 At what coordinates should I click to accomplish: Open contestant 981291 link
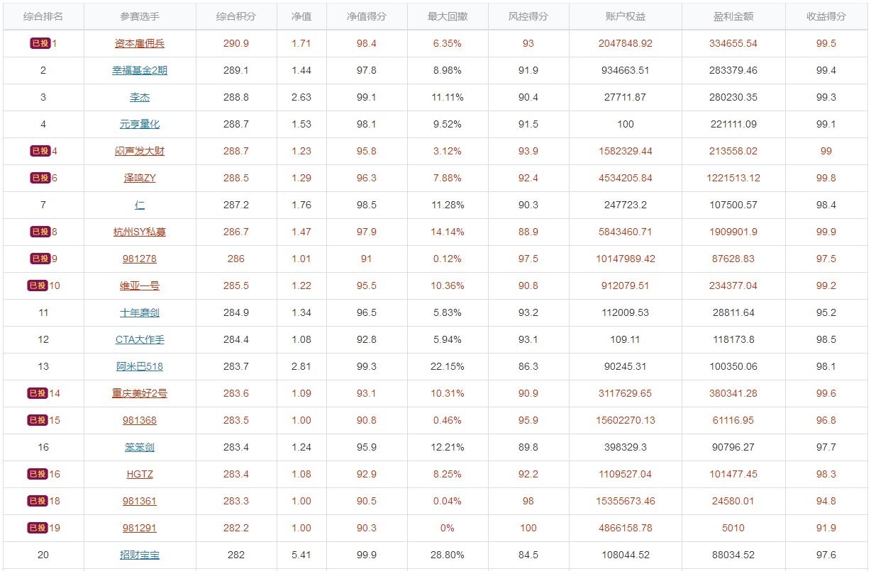pos(140,528)
